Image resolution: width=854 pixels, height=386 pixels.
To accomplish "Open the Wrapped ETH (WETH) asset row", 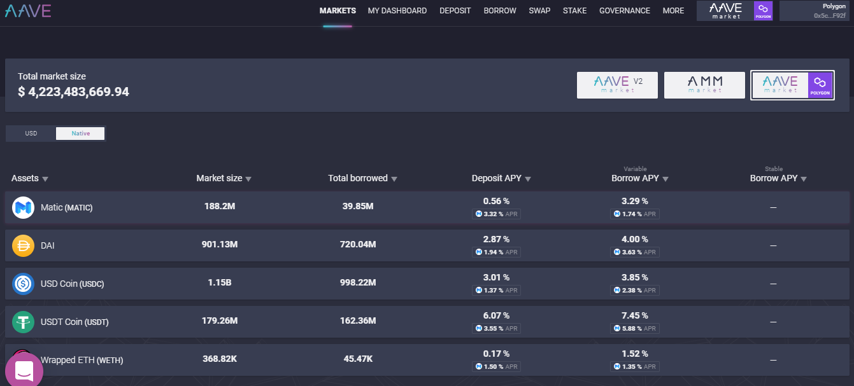I will (x=427, y=360).
